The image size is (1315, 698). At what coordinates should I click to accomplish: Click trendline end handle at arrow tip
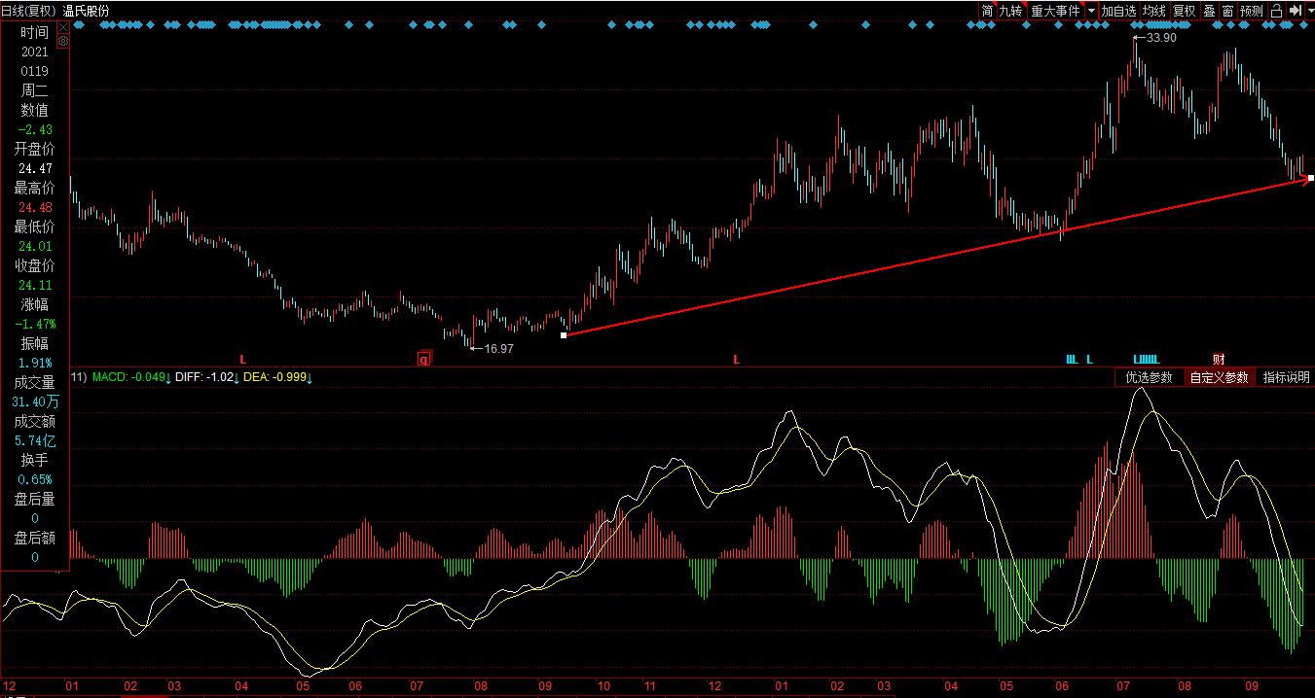coord(1310,178)
